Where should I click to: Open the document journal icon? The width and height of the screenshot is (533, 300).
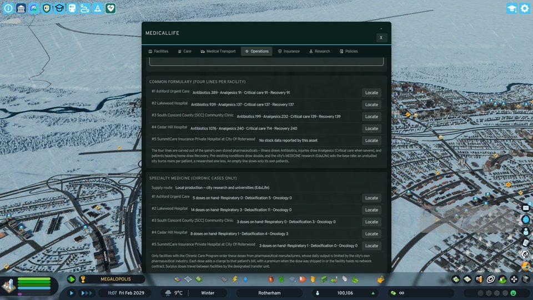(x=526, y=243)
